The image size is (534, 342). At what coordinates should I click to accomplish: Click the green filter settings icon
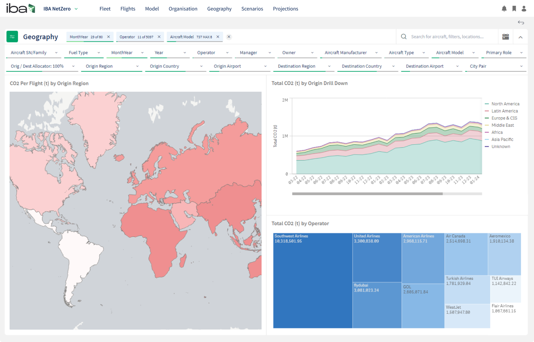(x=12, y=37)
